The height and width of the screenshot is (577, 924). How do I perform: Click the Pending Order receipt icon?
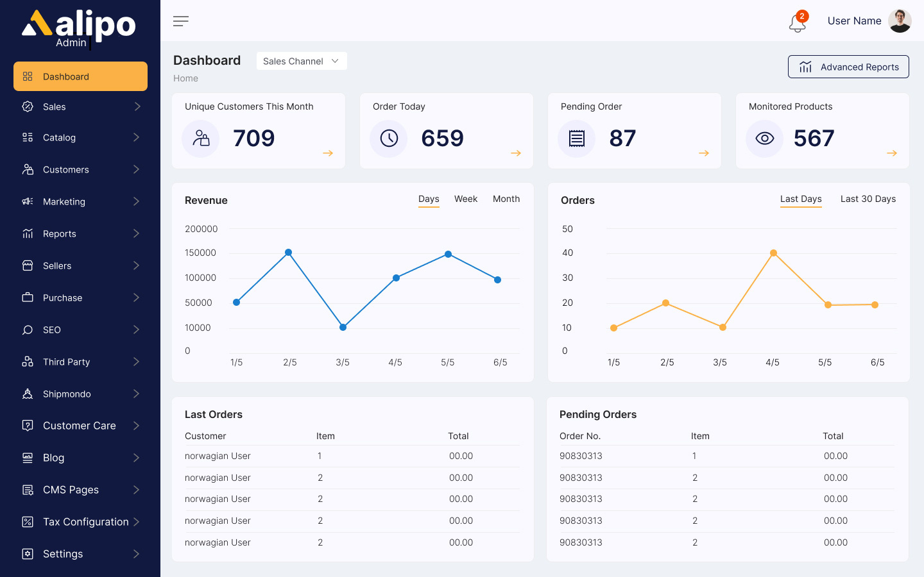click(x=577, y=138)
